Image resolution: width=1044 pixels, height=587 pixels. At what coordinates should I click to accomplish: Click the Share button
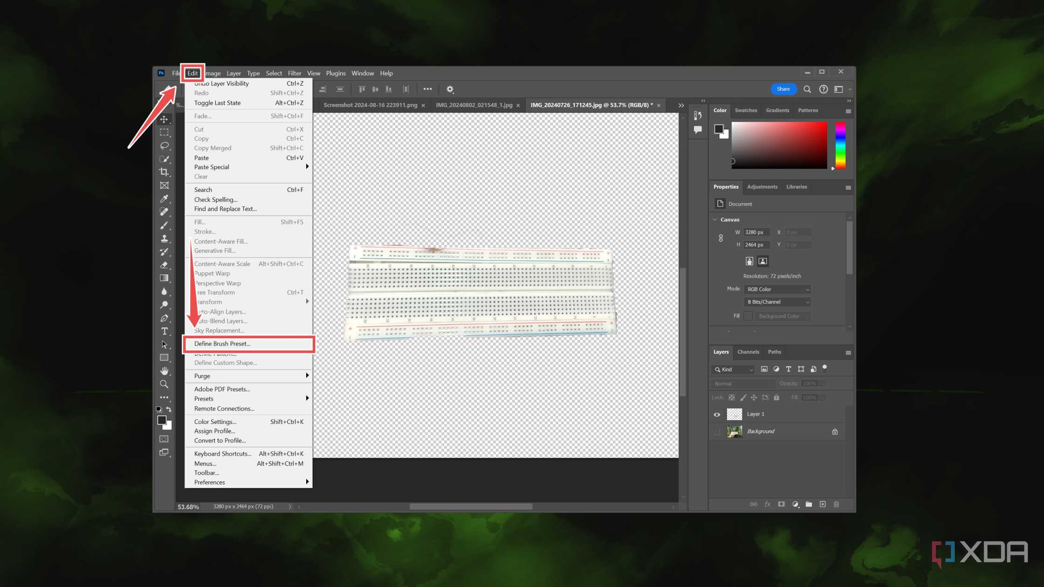(783, 89)
